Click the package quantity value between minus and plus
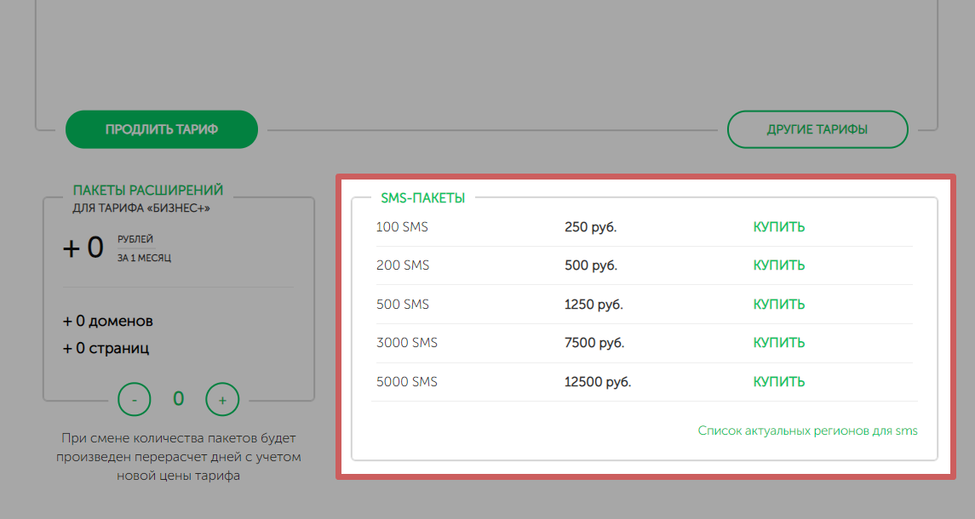975x519 pixels. [179, 398]
